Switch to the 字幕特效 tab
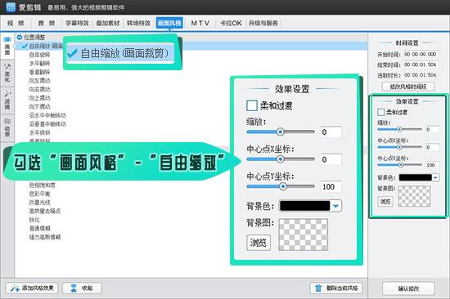450x299 pixels. (77, 23)
